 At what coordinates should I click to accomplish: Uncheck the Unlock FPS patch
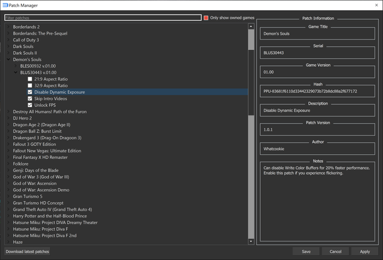(30, 105)
